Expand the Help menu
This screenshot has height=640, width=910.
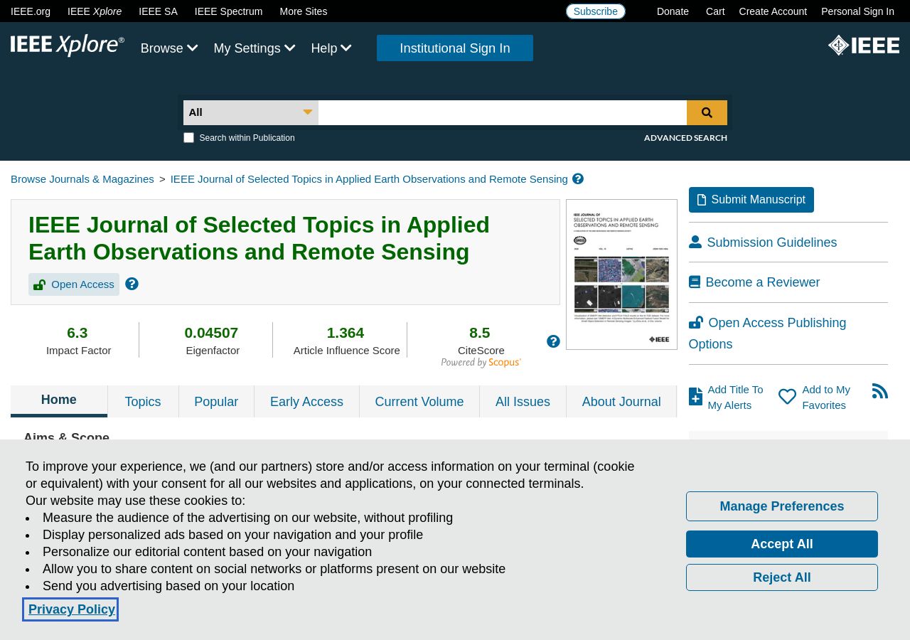tap(331, 48)
